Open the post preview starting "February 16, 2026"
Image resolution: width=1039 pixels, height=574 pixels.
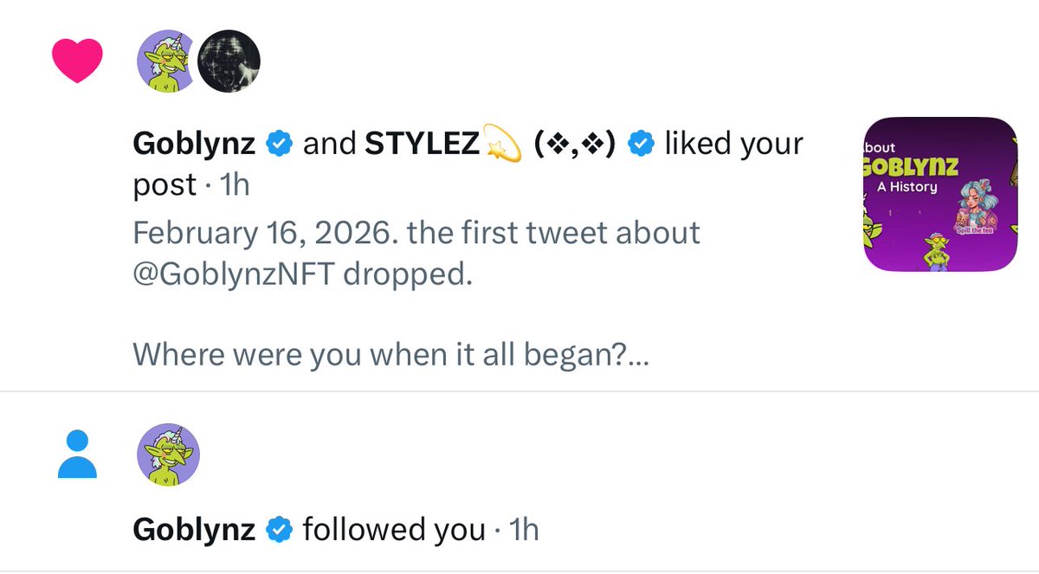click(416, 233)
